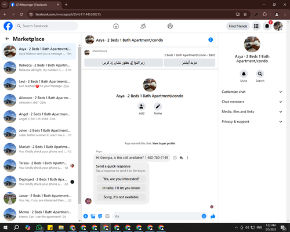Open chat with Janae
Viewport: 290px width, 232px height.
click(x=39, y=198)
